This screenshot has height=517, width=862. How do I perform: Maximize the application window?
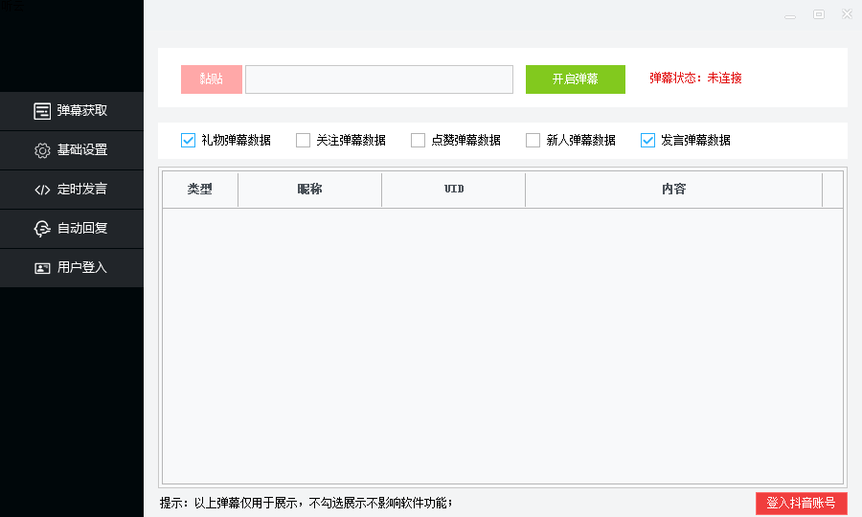pos(819,14)
